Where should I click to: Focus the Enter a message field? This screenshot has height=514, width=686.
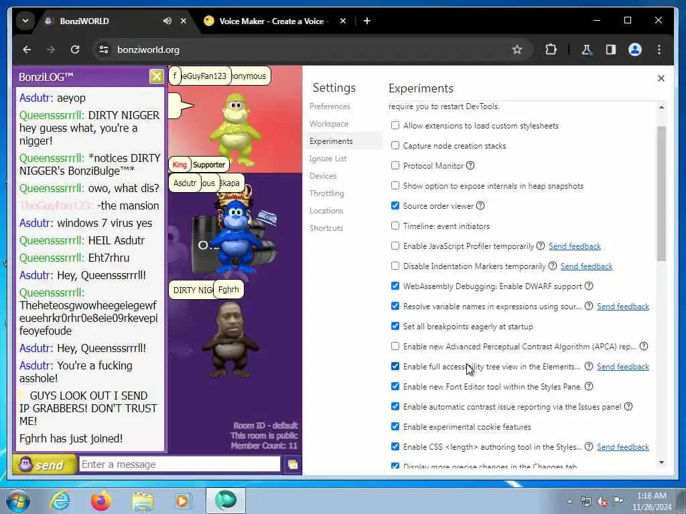pyautogui.click(x=180, y=464)
